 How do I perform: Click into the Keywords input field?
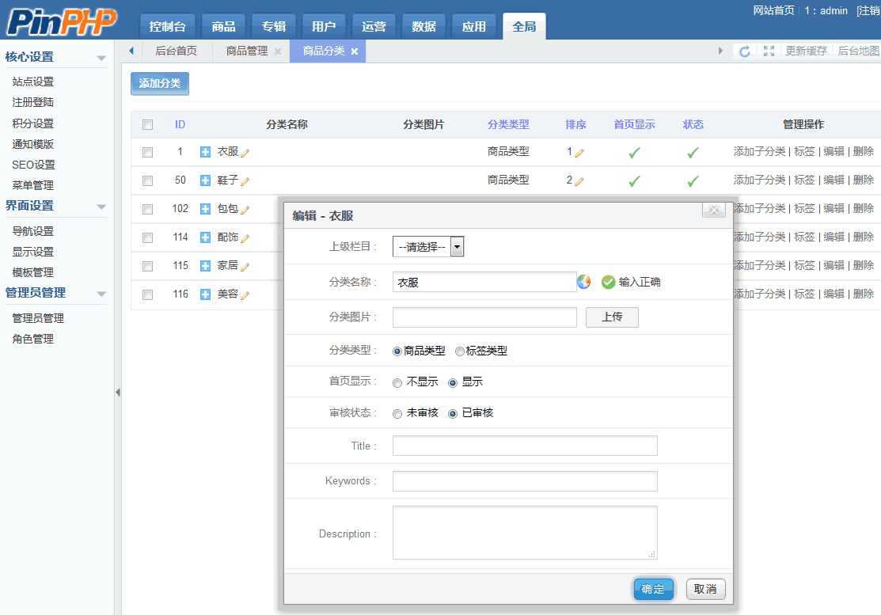(525, 481)
